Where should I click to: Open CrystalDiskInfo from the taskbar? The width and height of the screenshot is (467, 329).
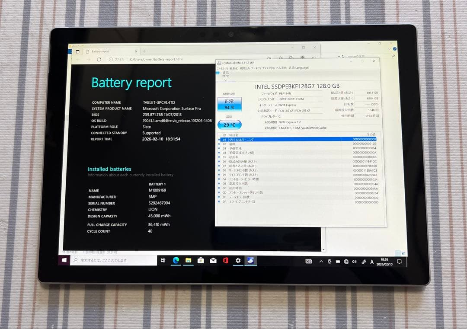click(x=251, y=261)
